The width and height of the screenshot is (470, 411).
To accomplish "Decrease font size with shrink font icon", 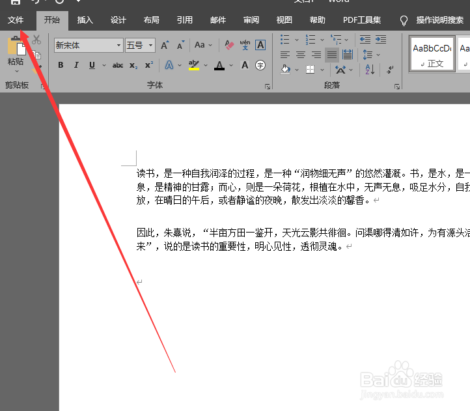I will pos(180,46).
